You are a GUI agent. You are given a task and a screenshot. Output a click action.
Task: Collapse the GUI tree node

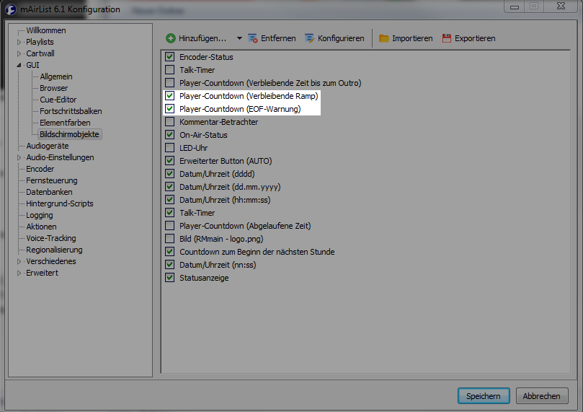pyautogui.click(x=19, y=65)
